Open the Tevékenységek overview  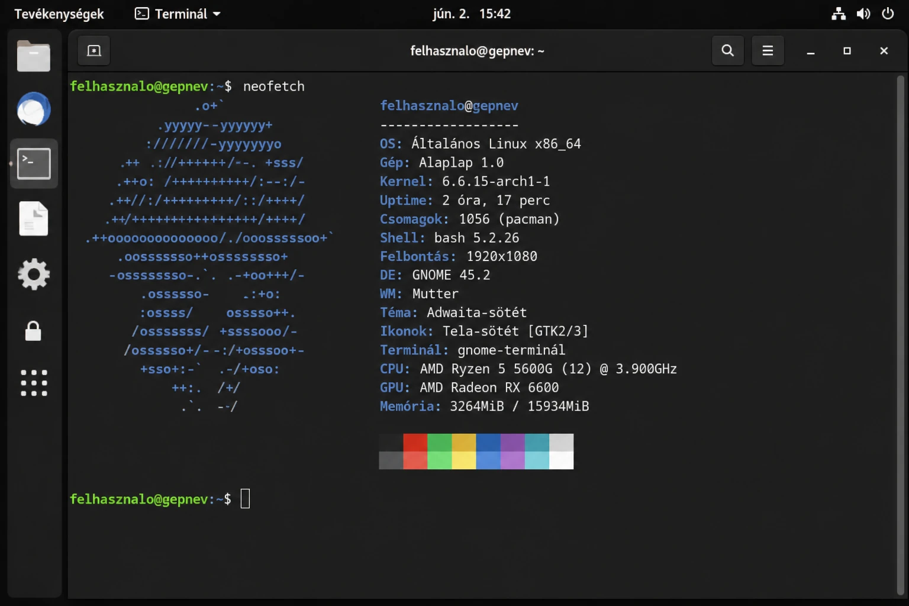59,14
